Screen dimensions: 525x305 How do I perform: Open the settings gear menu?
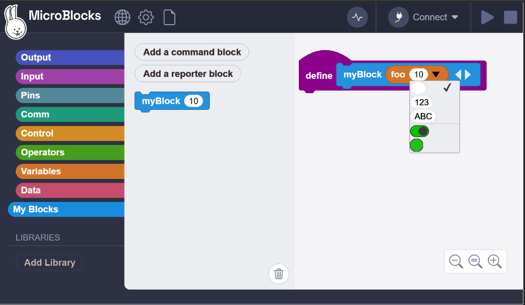(146, 17)
